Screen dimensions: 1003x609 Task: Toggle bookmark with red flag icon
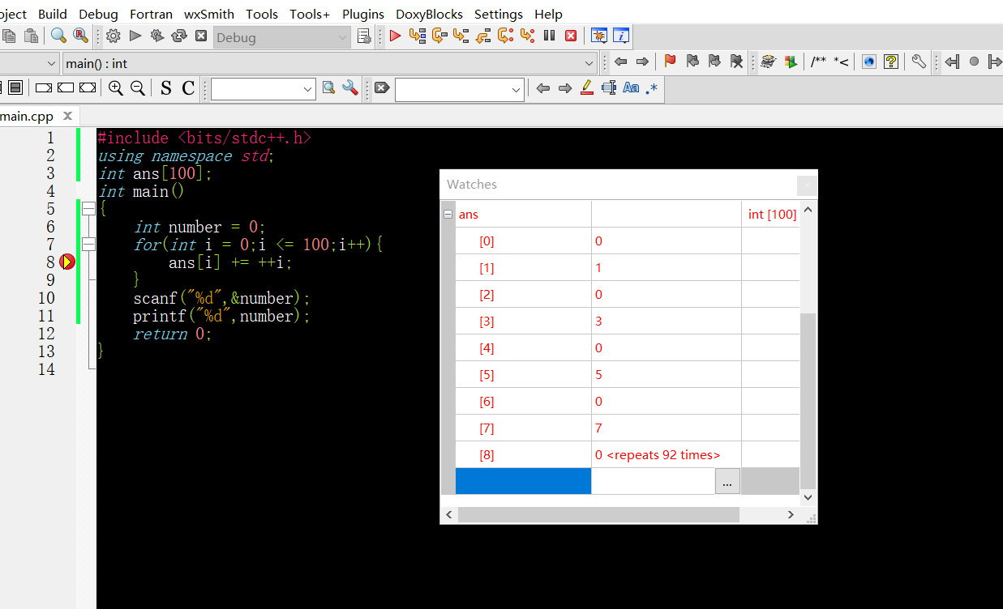click(670, 62)
